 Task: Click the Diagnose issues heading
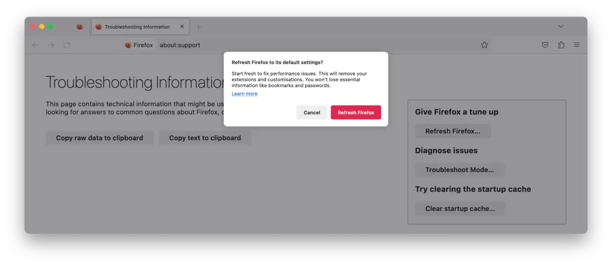[x=446, y=150]
